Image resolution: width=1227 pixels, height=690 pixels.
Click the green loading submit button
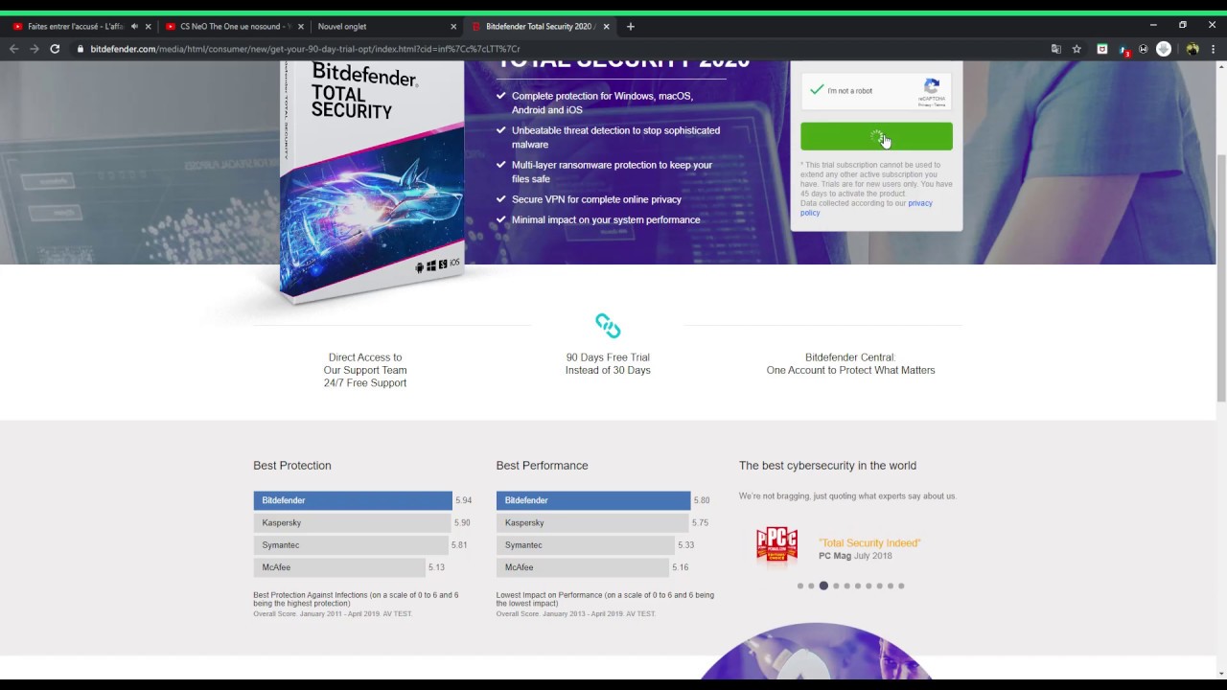(x=876, y=137)
